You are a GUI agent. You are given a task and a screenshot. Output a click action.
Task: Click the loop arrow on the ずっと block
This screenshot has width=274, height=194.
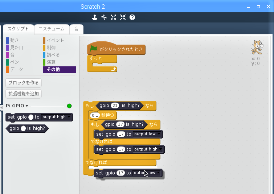(x=114, y=69)
